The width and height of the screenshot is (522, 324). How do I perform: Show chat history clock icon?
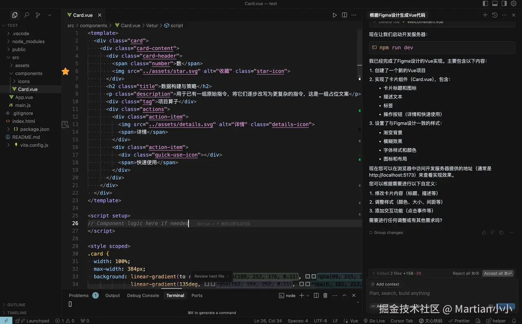(x=495, y=15)
